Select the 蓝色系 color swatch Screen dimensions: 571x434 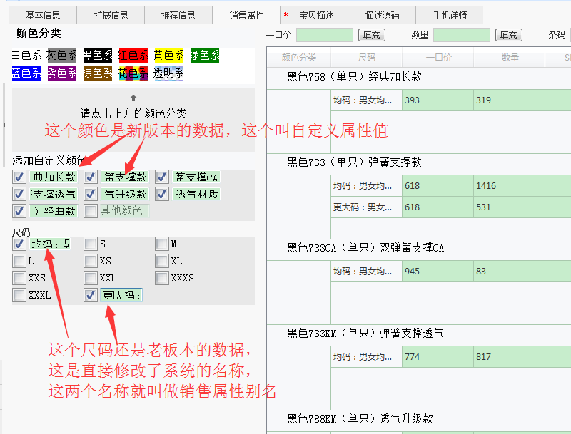coord(26,73)
